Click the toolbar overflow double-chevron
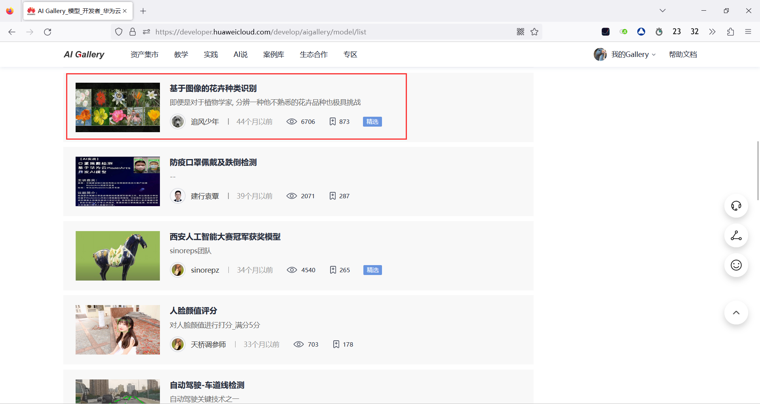The width and height of the screenshot is (760, 404). coord(712,32)
